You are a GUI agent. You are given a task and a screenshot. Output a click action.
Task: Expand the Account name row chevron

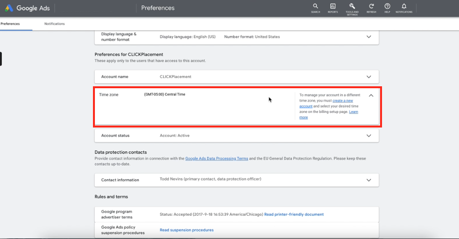pyautogui.click(x=369, y=77)
